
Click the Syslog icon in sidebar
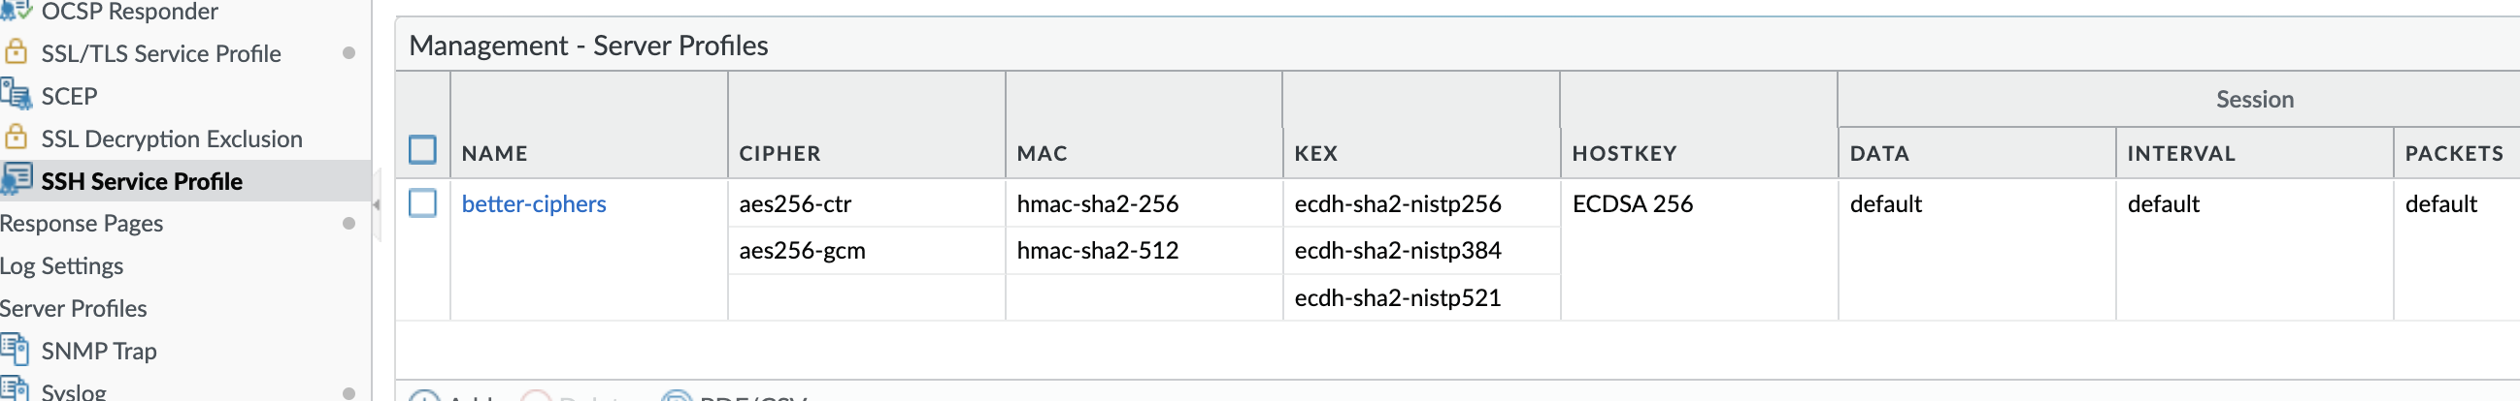pos(16,389)
